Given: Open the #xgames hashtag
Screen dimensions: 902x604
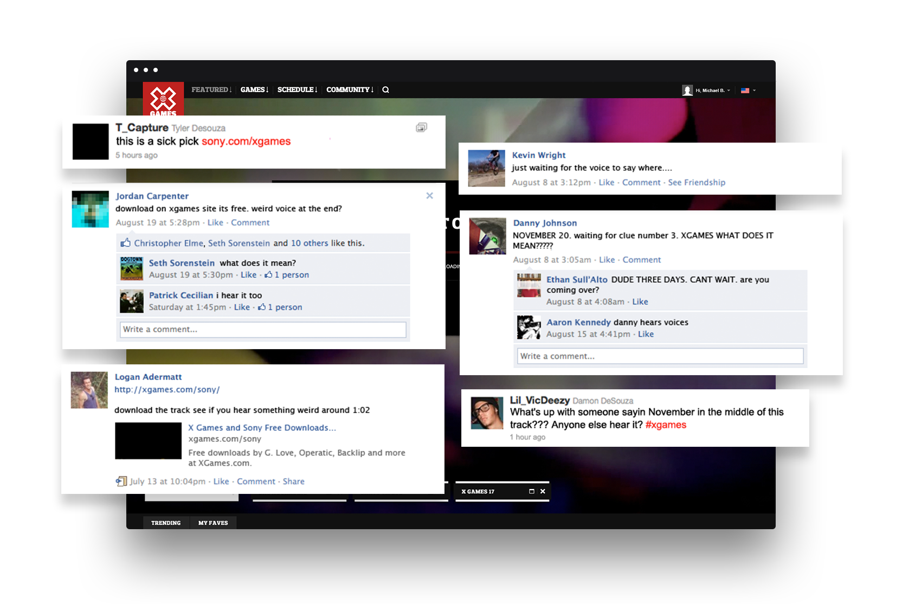Looking at the screenshot, I should tap(666, 425).
